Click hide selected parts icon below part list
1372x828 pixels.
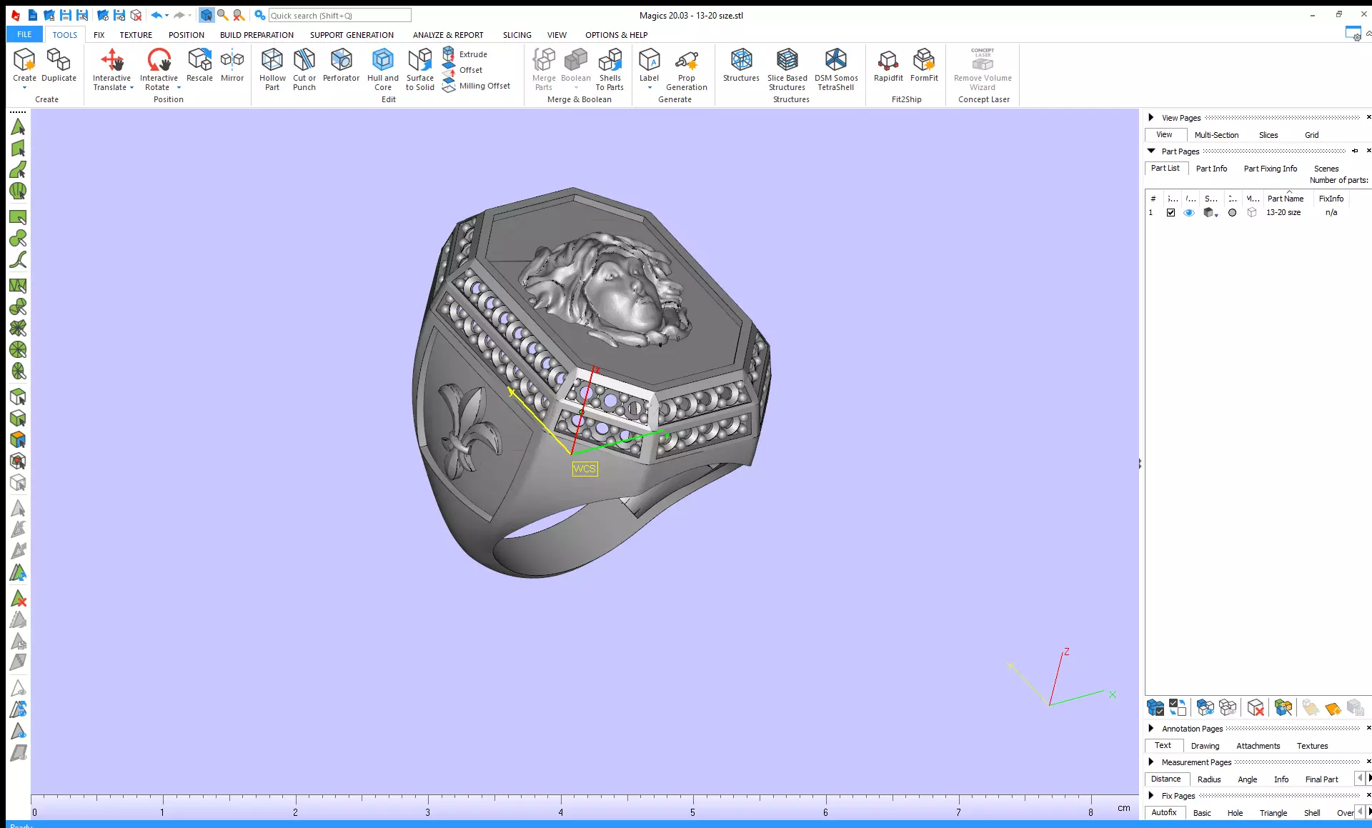[x=1228, y=707]
